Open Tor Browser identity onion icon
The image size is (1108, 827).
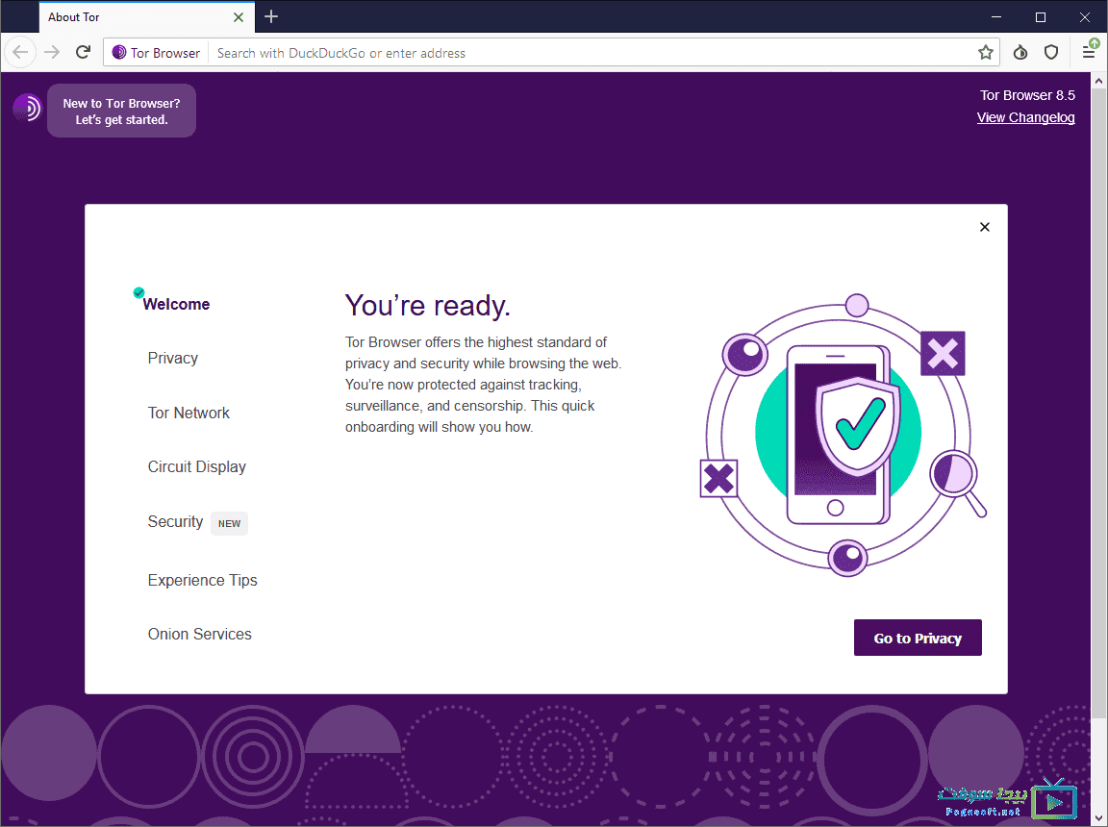tap(119, 52)
